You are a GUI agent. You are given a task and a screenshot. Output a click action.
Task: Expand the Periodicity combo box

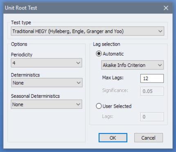tap(46, 63)
